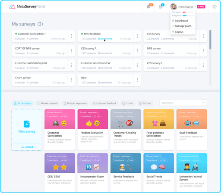Click the robot emoji on SaaS Feedback
Viewport: 221px width, 193px height.
tap(188, 123)
